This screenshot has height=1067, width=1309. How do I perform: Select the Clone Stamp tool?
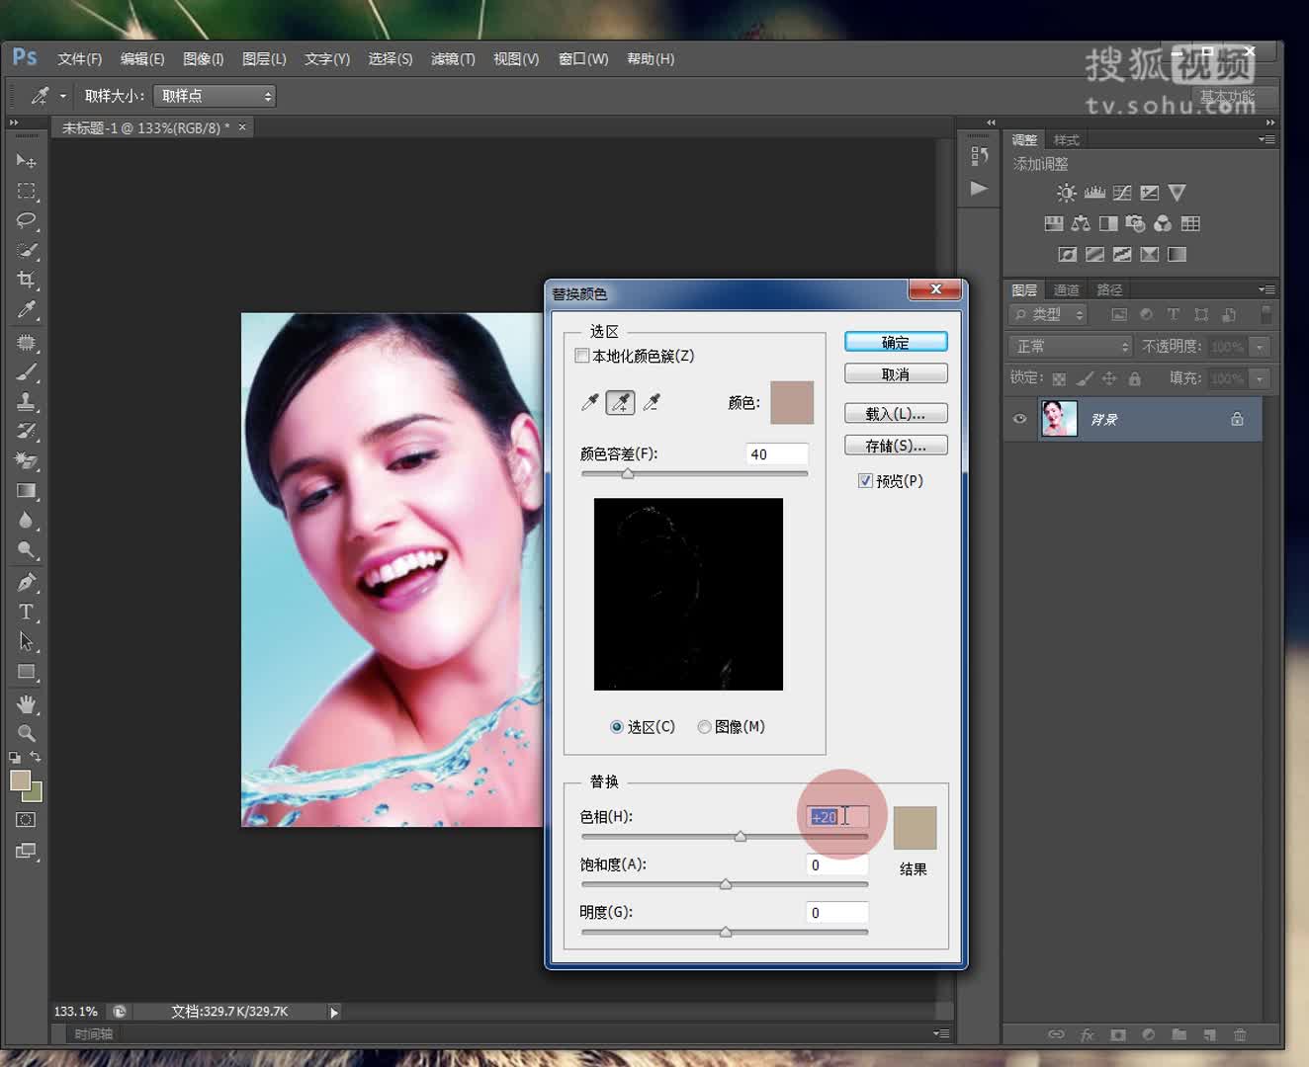coord(26,402)
